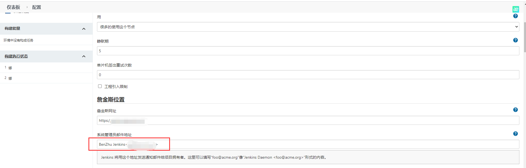Viewport: 526px width, 168px height.
Task: Open help for the 静默期 field
Action: coord(516,40)
